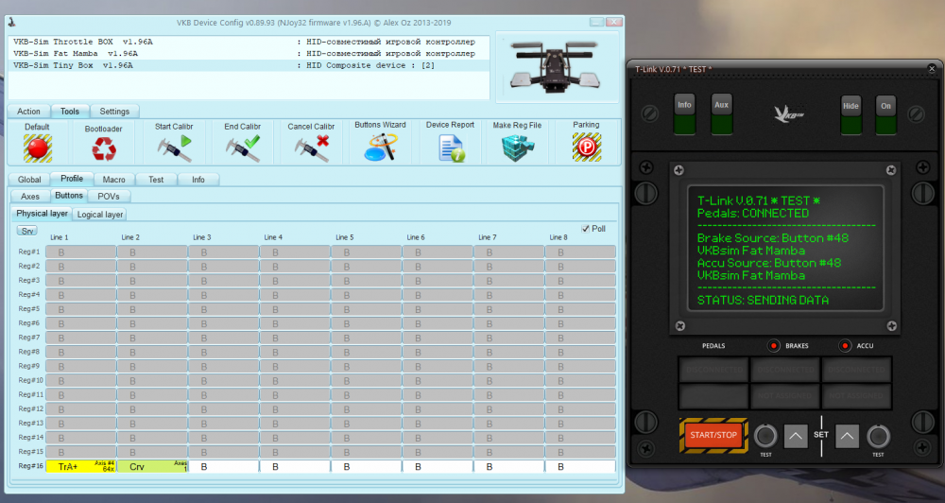Click the Reg#16 row label
945x503 pixels.
pyautogui.click(x=30, y=465)
